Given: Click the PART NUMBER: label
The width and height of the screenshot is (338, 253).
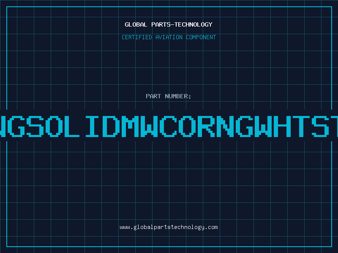Looking at the screenshot, I should tap(169, 96).
